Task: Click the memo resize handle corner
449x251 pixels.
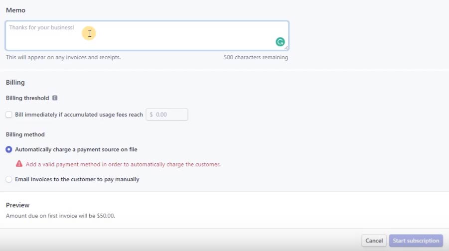Action: click(286, 48)
